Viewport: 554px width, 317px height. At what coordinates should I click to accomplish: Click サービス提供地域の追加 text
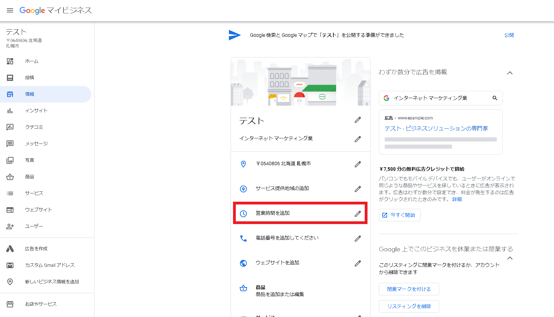tap(282, 188)
